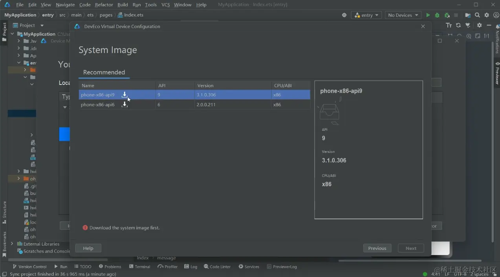Refresh the previewer with the reload icon
Image resolution: width=500 pixels, height=277 pixels.
pos(458,25)
